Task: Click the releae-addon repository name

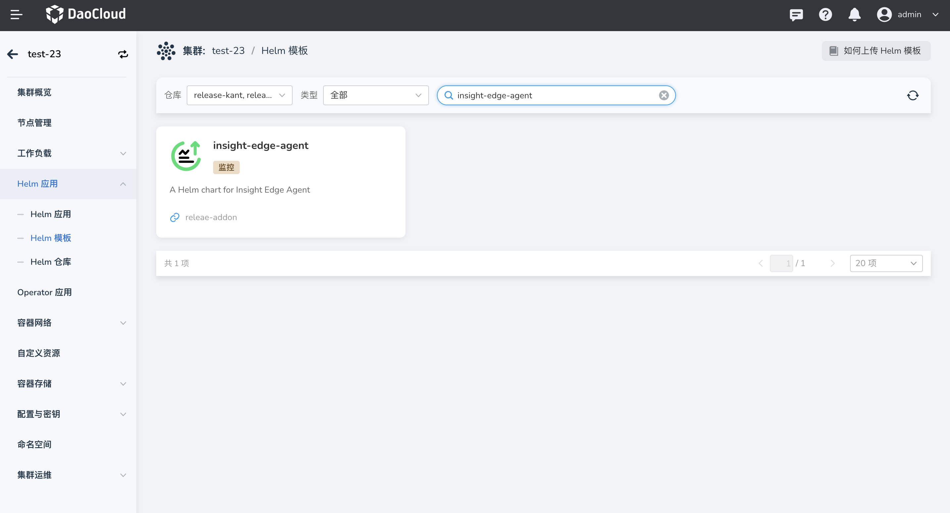Action: point(211,217)
